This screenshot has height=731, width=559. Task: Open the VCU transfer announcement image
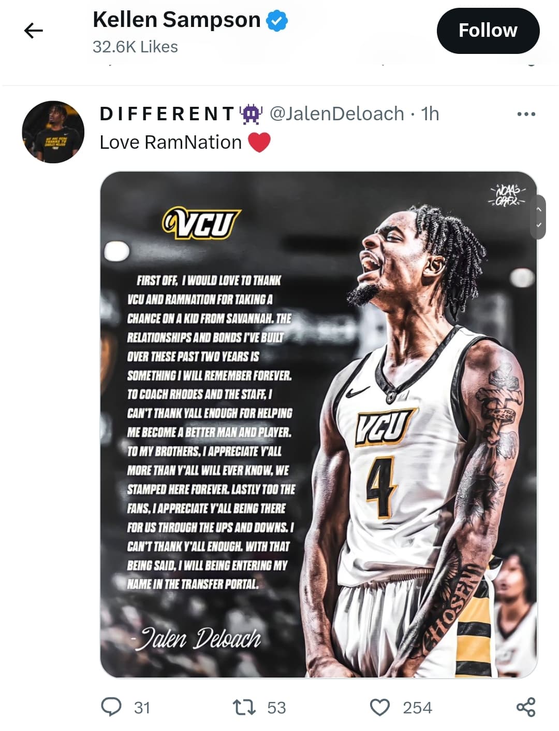[x=318, y=425]
